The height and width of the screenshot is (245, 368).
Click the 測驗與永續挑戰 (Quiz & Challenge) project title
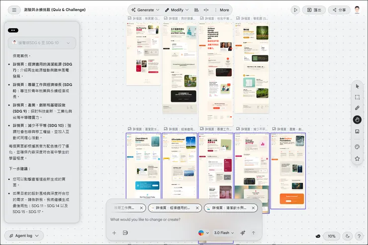(x=55, y=10)
